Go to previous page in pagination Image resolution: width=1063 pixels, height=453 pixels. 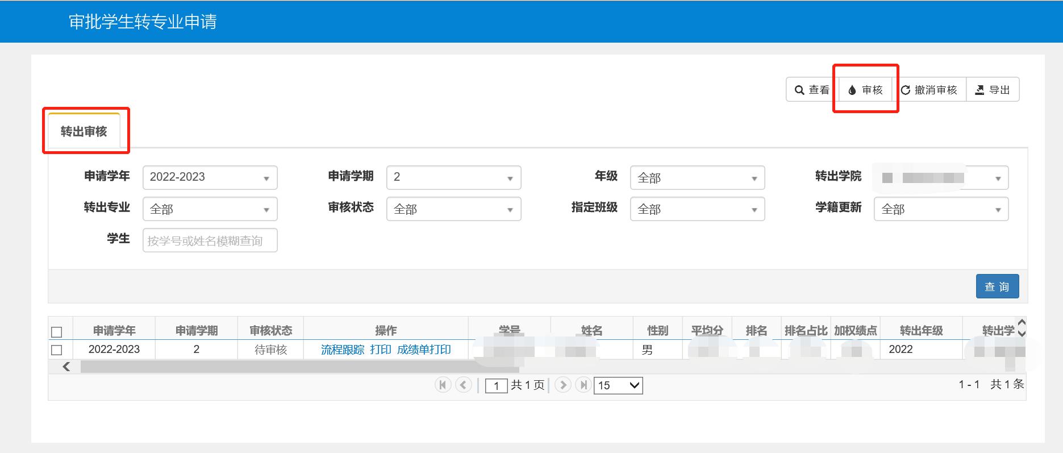pos(464,385)
